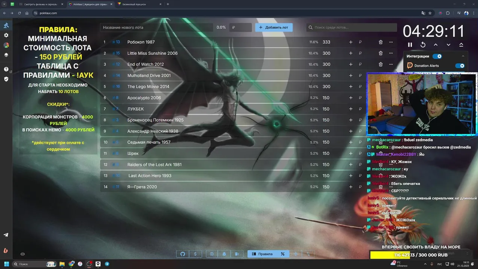Select the Raiders of the Lost Ark lot
The image size is (478, 269).
coord(155,165)
